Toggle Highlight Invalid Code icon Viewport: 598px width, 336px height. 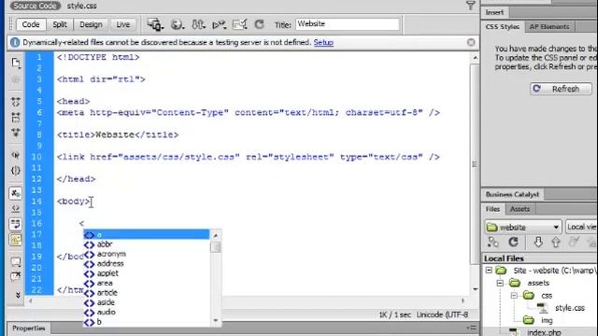(x=16, y=209)
